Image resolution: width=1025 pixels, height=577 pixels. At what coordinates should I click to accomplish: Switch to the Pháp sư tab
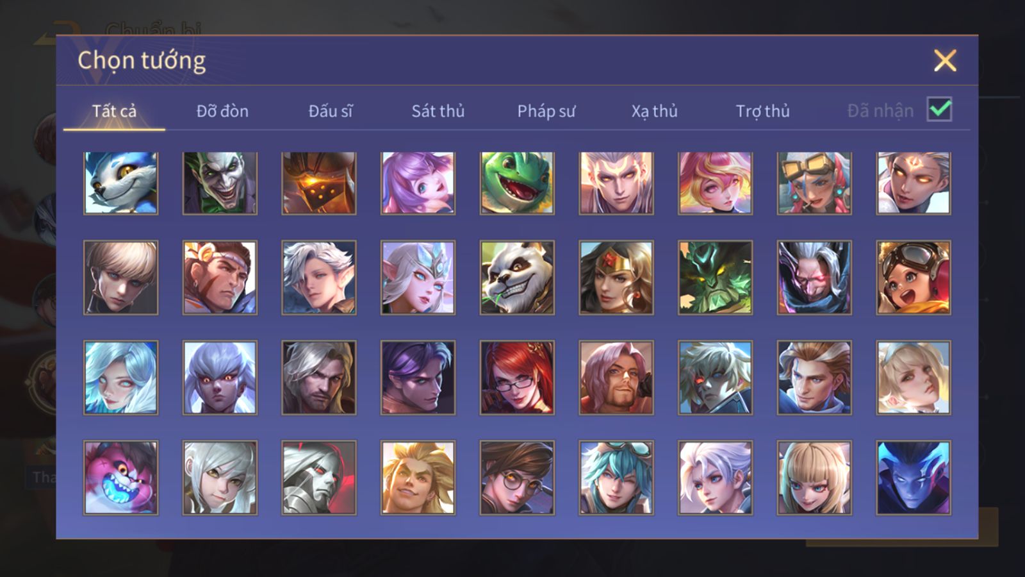pyautogui.click(x=546, y=111)
